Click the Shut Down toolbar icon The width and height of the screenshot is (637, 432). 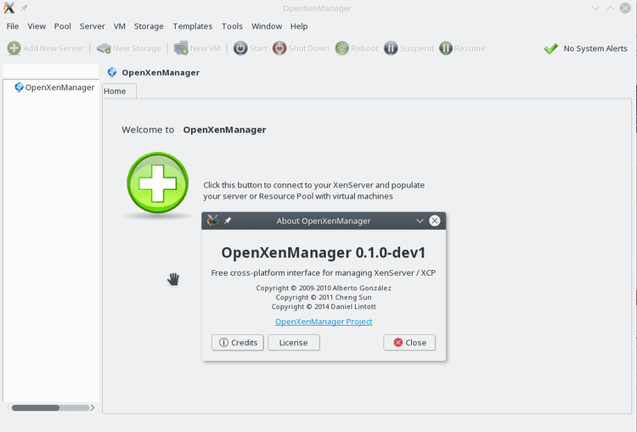coord(279,48)
